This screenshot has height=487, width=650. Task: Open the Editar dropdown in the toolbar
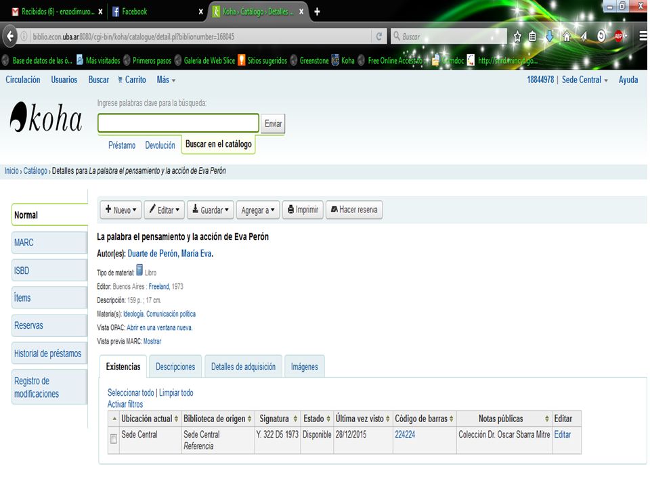165,210
